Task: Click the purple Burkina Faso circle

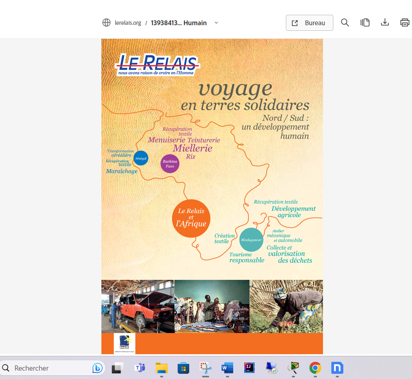Action: pos(170,164)
